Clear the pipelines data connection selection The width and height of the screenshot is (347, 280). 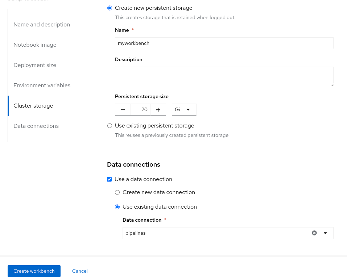314,233
